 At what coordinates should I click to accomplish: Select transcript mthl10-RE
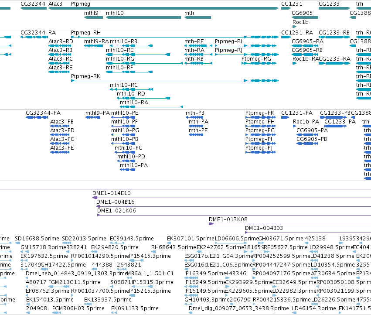[x=120, y=50]
